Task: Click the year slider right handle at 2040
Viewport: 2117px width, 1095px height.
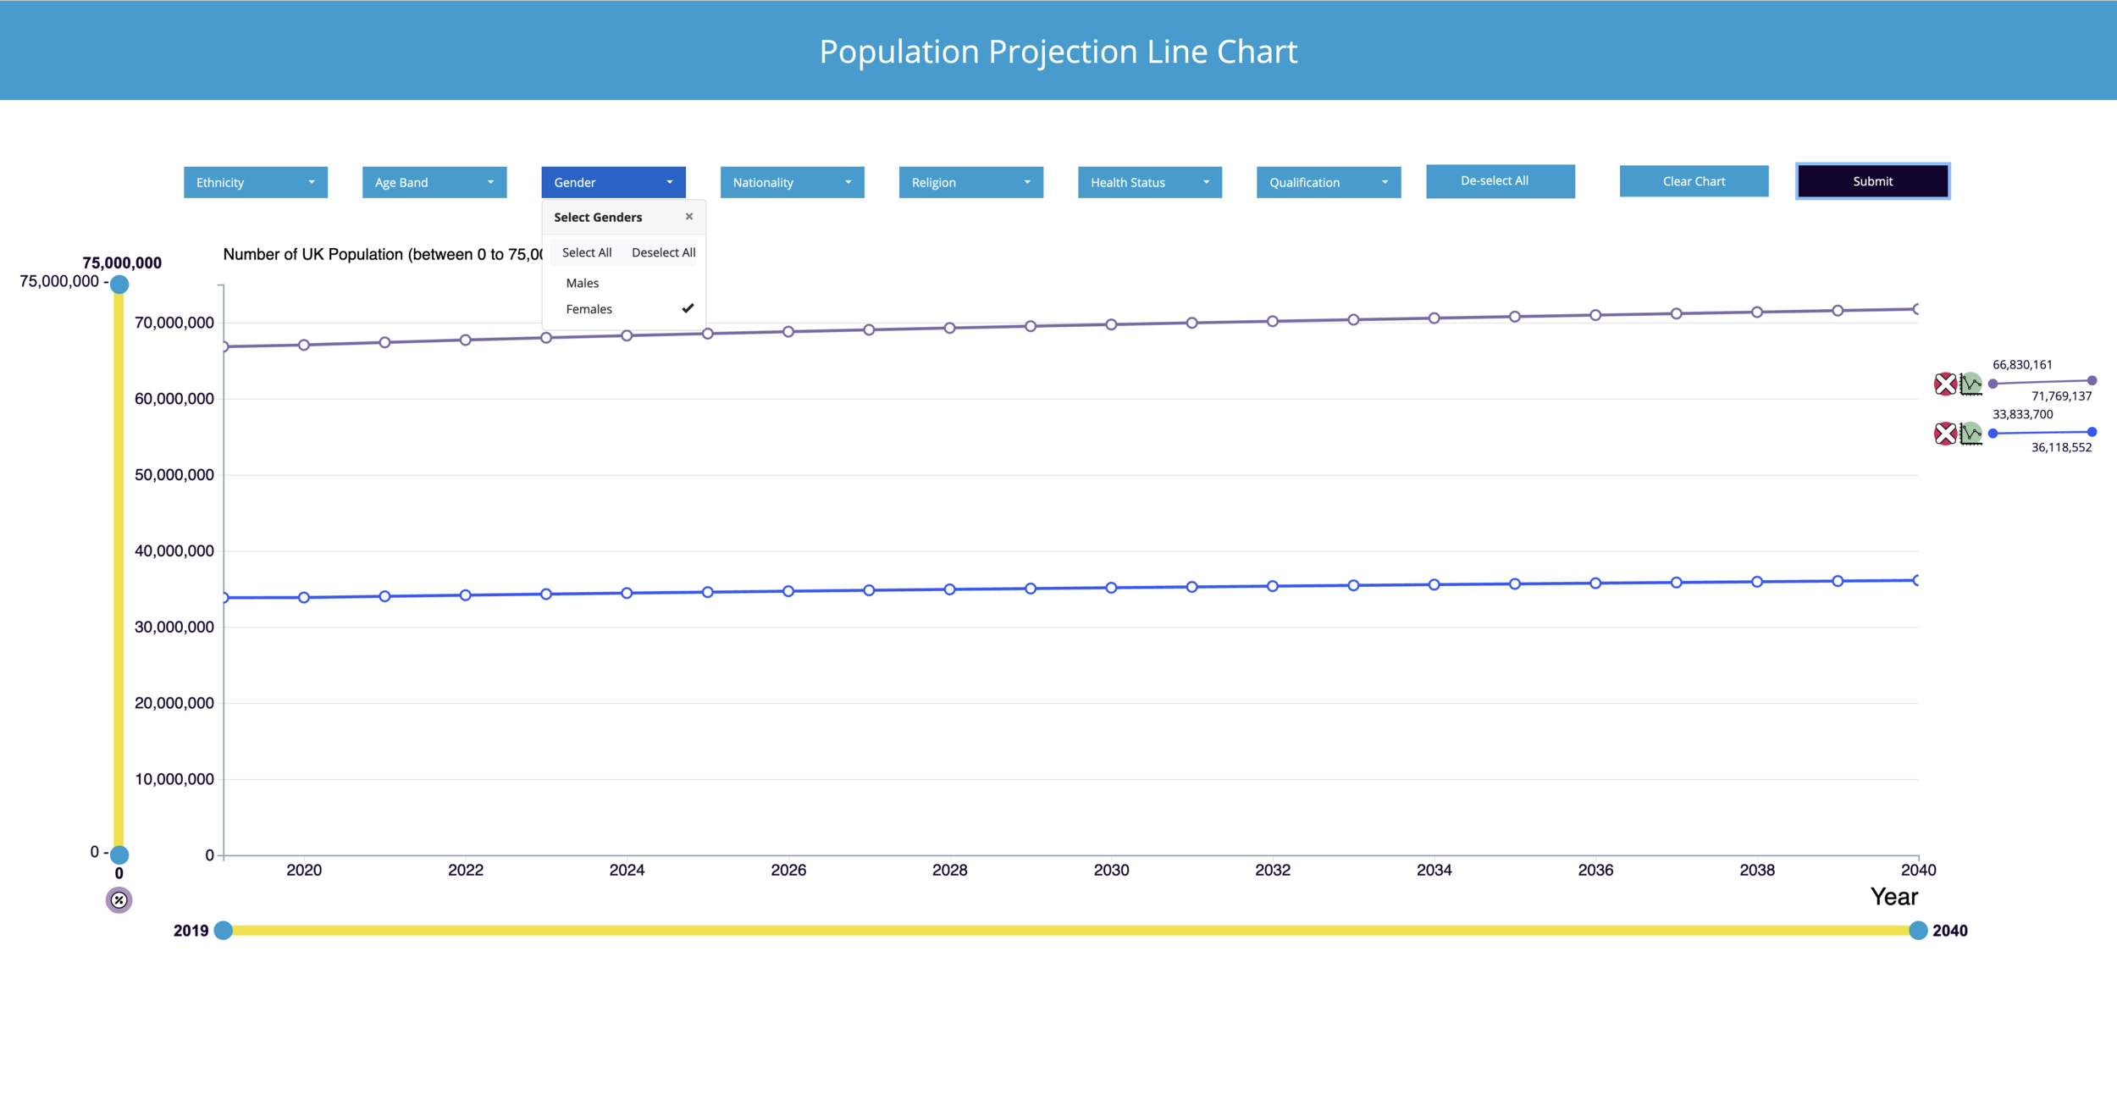Action: tap(1918, 931)
